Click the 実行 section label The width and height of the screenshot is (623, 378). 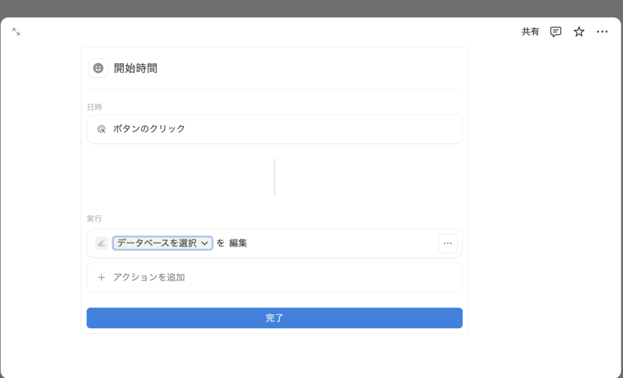[94, 218]
